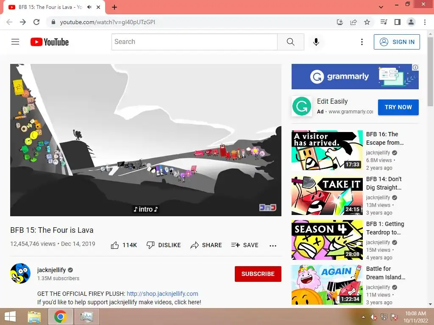The image size is (434, 325).
Task: Click the round Grammarly logo icon
Action: click(x=301, y=106)
